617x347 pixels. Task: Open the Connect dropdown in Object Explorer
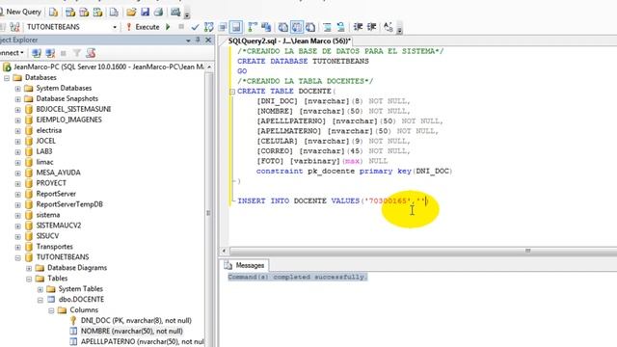[x=11, y=53]
